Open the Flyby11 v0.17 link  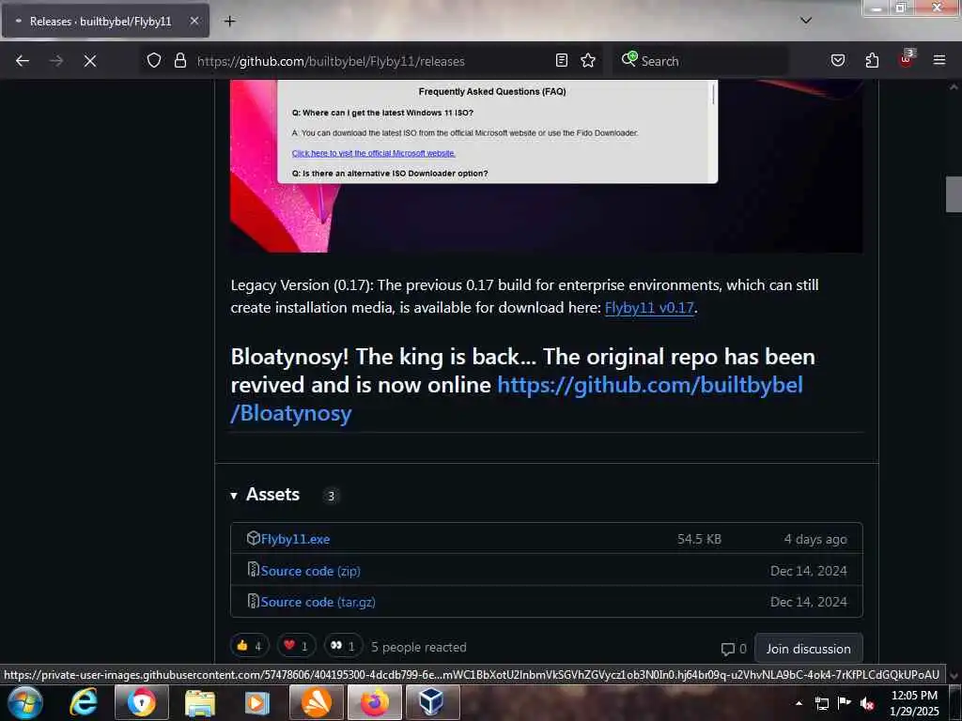[x=649, y=308]
